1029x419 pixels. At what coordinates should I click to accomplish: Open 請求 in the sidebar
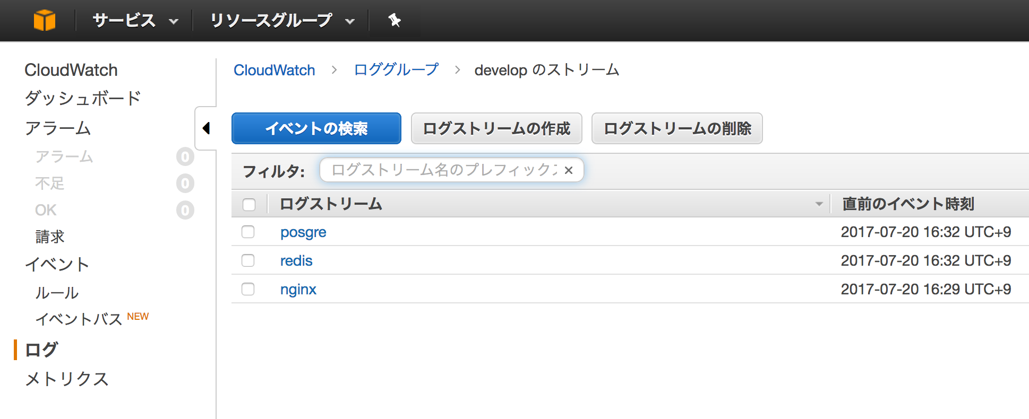click(50, 237)
